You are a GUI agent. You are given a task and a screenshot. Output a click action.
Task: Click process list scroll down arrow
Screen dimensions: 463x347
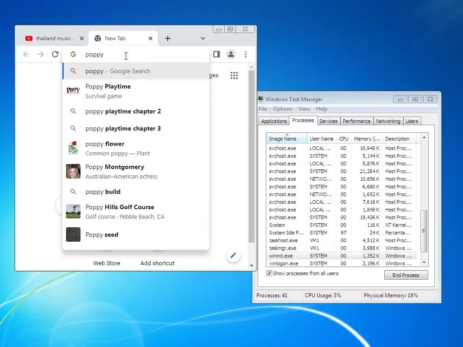coord(424,263)
